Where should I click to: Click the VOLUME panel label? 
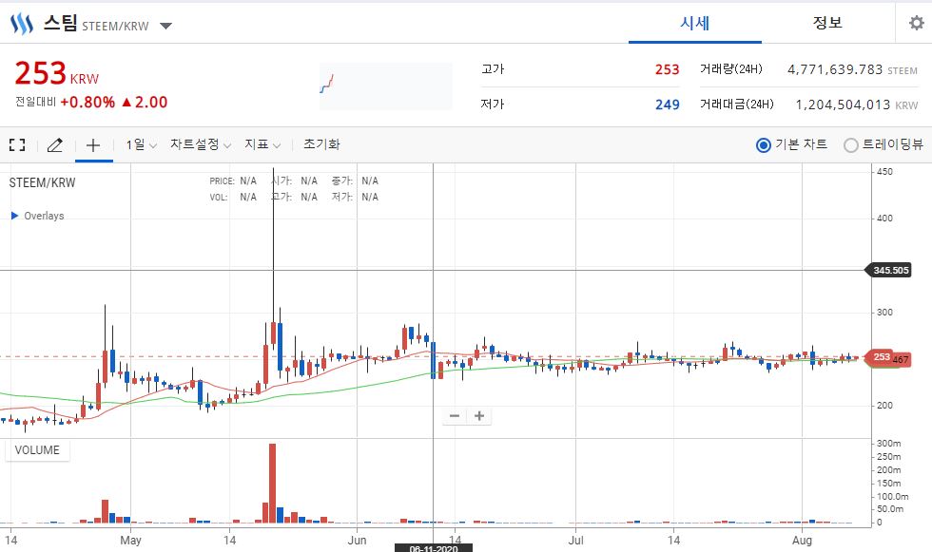click(x=37, y=450)
